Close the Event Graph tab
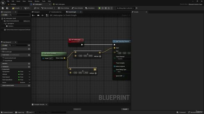Screen dimensions: 204x114 [81, 12]
